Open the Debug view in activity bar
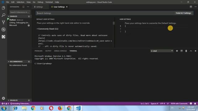198x111 pixels. click(x=3, y=30)
